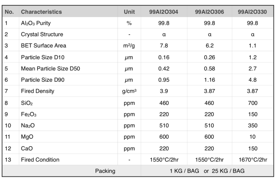The image size is (278, 178).
Task: Click the MgO value 10
Action: point(253,137)
